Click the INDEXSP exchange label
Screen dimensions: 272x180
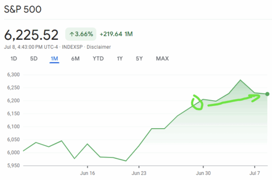[x=72, y=47]
